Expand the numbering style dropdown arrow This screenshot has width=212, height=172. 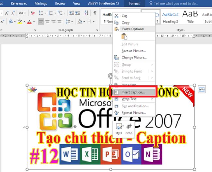coord(55,13)
